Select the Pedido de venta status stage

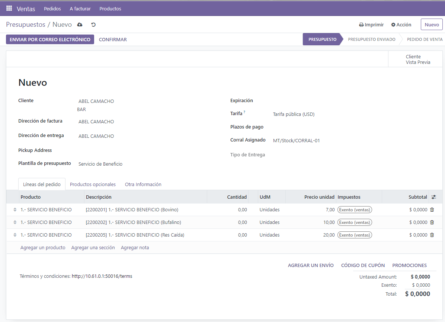pyautogui.click(x=425, y=39)
